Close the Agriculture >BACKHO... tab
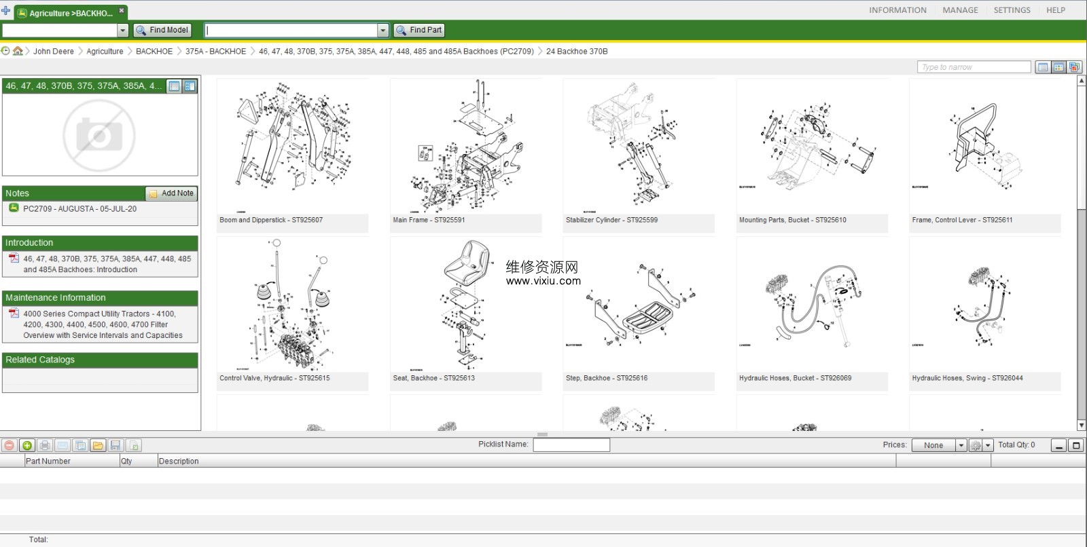1087x547 pixels. pyautogui.click(x=122, y=10)
